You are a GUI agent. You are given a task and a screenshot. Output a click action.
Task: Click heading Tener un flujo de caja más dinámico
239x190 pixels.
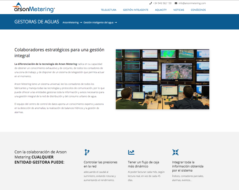pos(143,164)
